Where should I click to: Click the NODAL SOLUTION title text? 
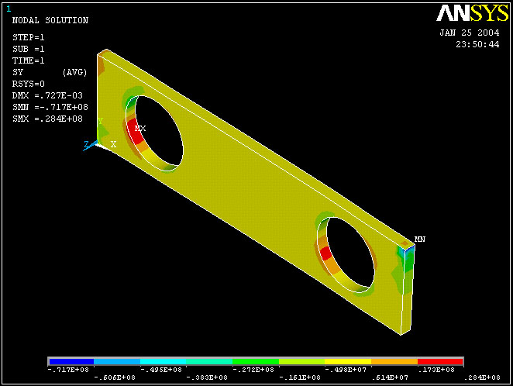[50, 20]
